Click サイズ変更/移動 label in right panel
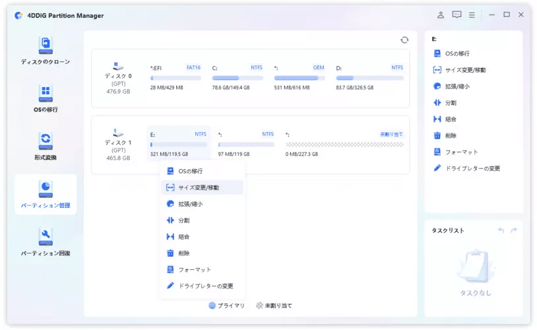This screenshot has height=330, width=537. tap(466, 70)
